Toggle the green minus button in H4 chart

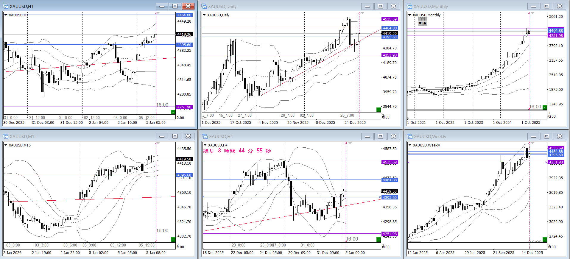(x=379, y=239)
